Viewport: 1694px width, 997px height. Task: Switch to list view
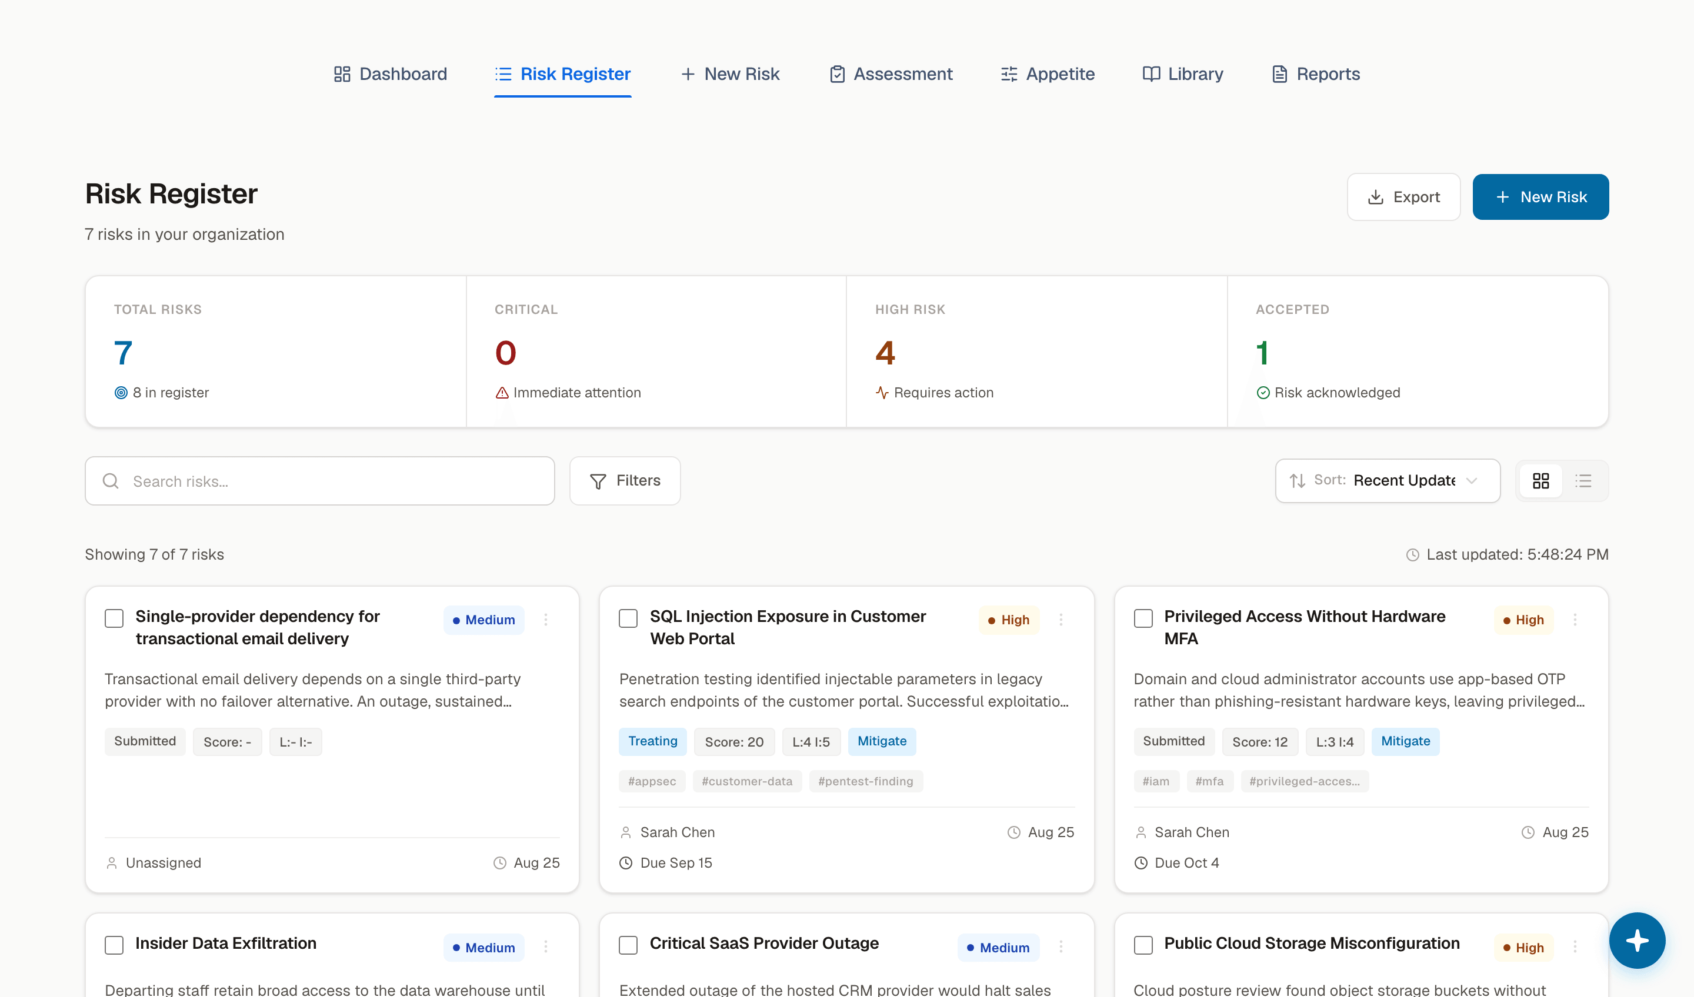[x=1584, y=481]
